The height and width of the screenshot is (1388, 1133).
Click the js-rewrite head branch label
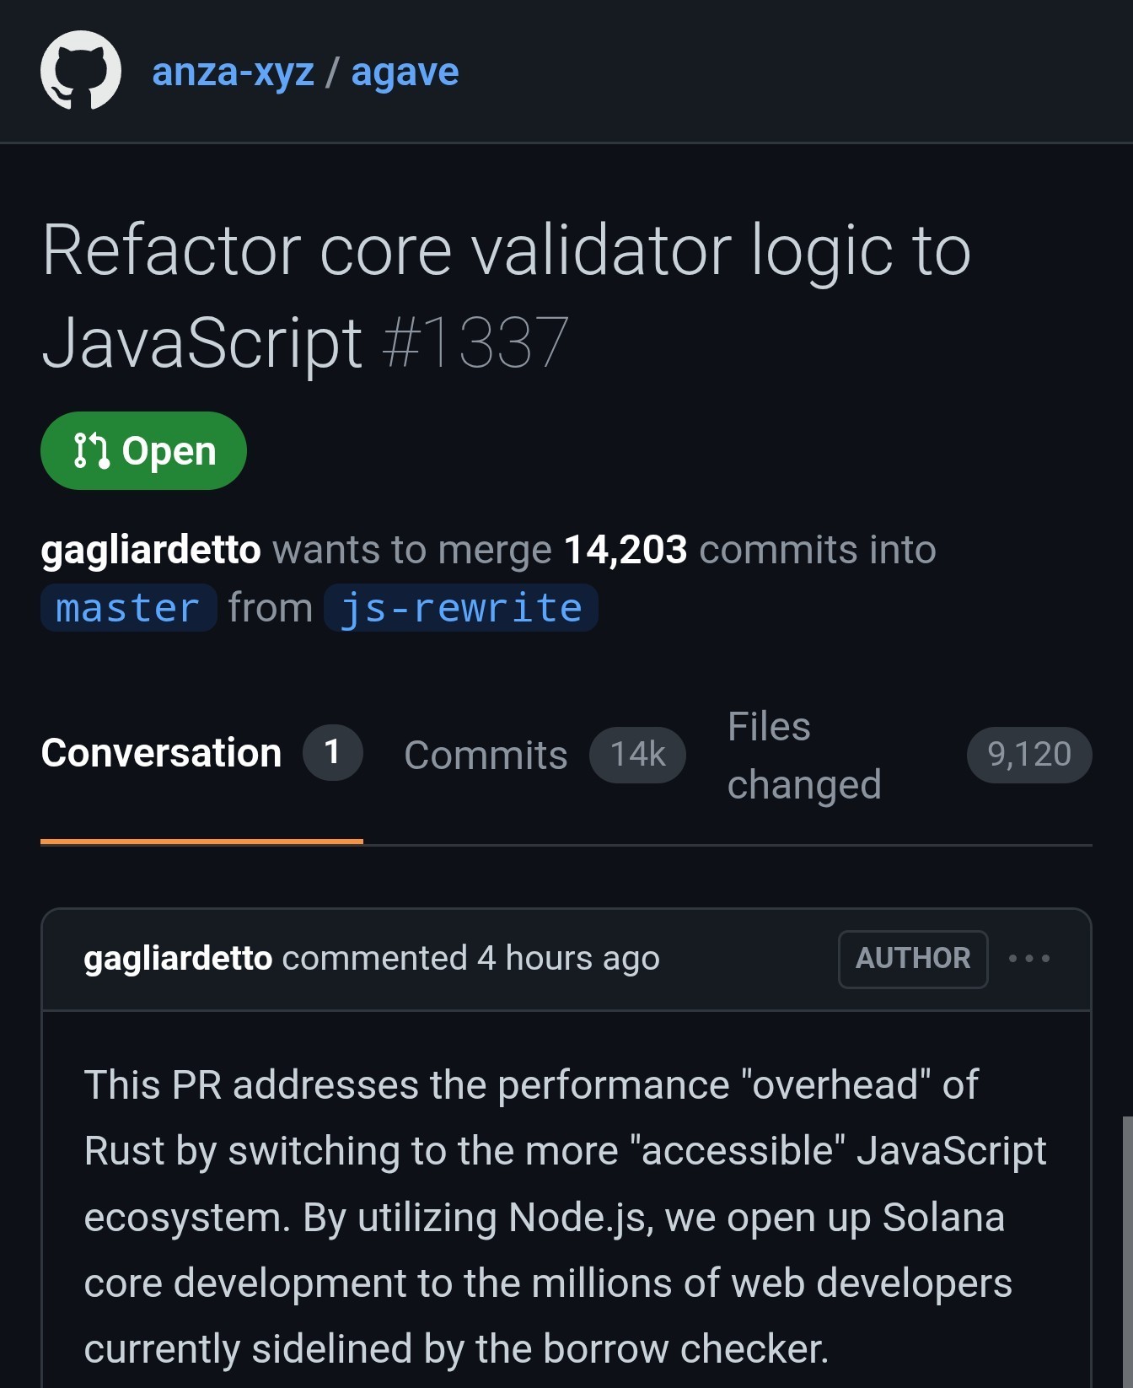[461, 608]
